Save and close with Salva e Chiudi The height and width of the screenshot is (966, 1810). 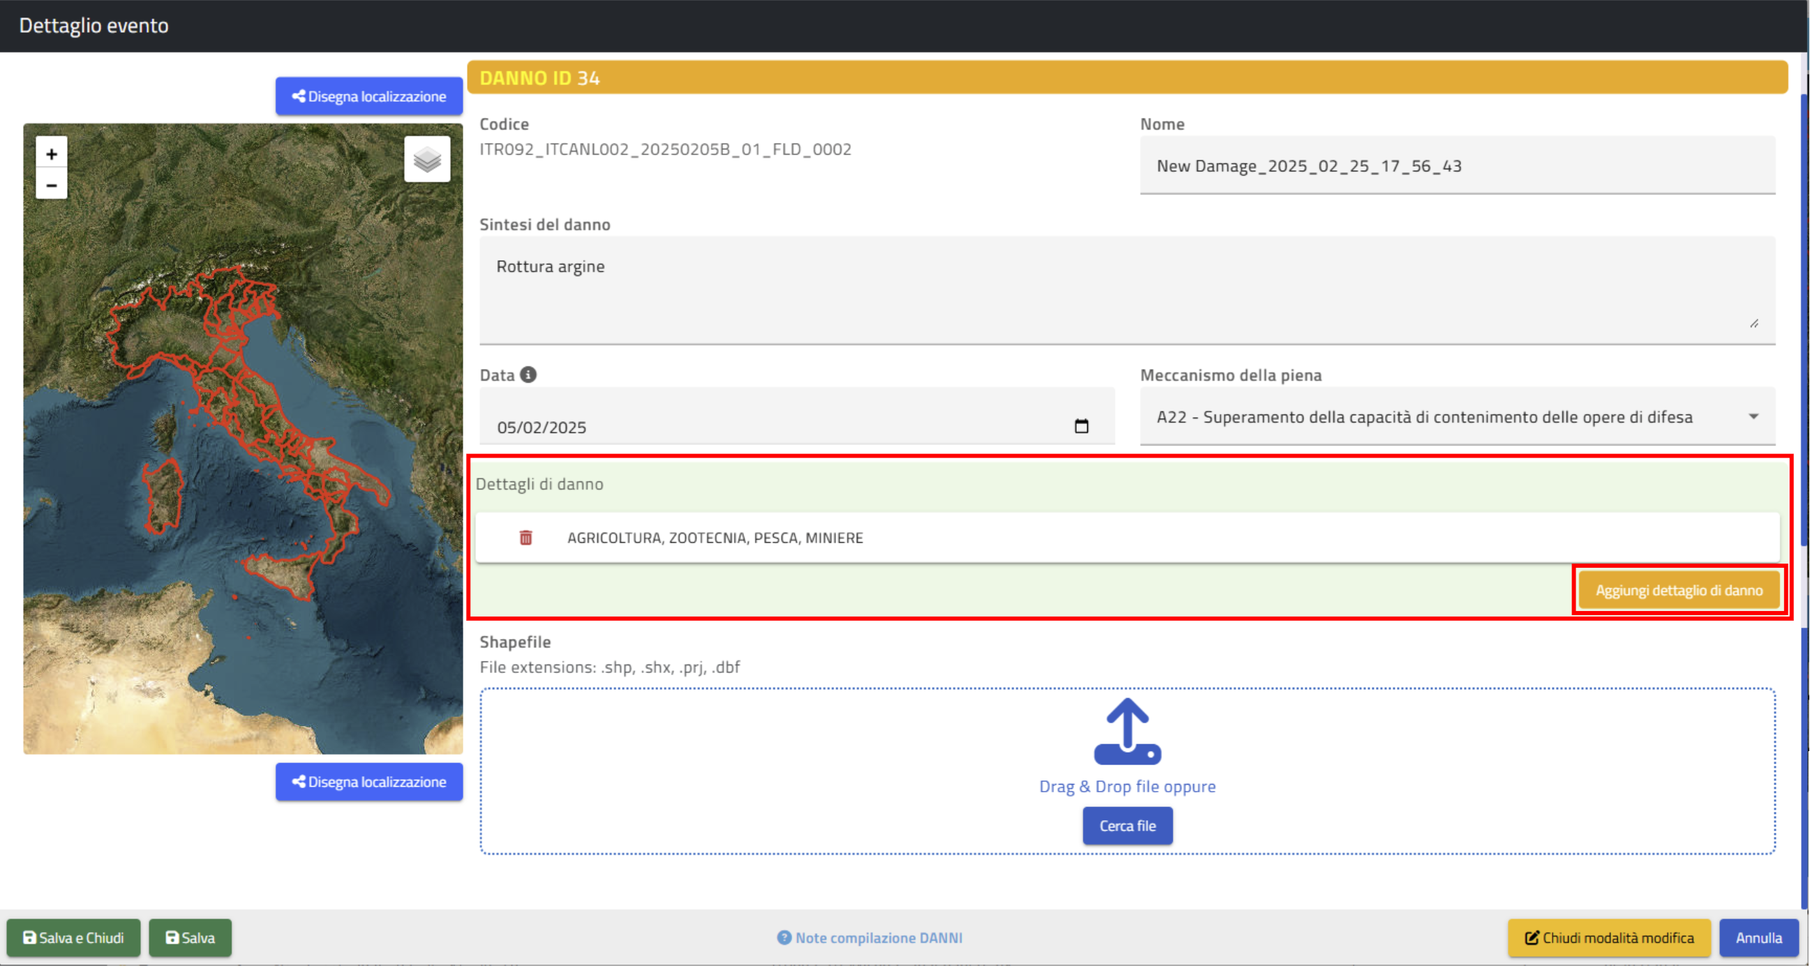coord(73,938)
